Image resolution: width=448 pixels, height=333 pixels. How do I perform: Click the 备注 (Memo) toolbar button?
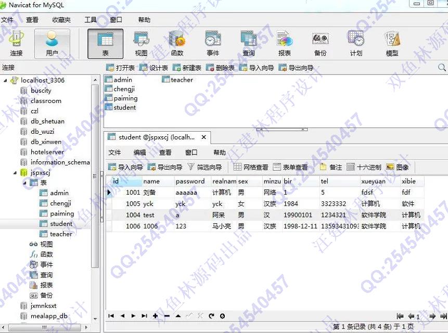point(331,167)
